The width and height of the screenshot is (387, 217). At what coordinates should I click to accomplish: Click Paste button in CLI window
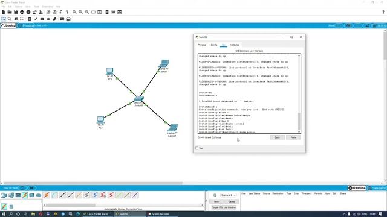coord(293,137)
